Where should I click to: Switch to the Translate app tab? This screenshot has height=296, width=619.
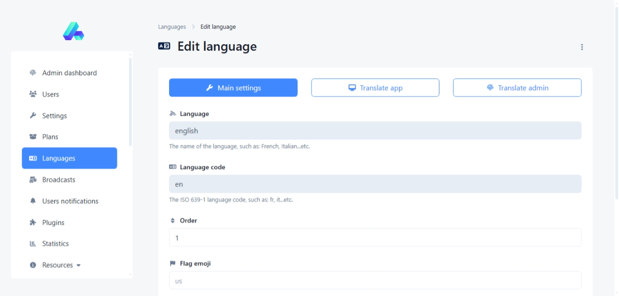375,88
